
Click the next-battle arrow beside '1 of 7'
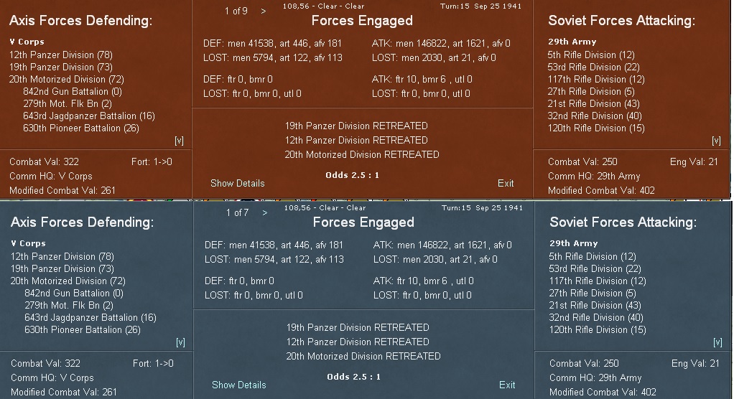264,212
